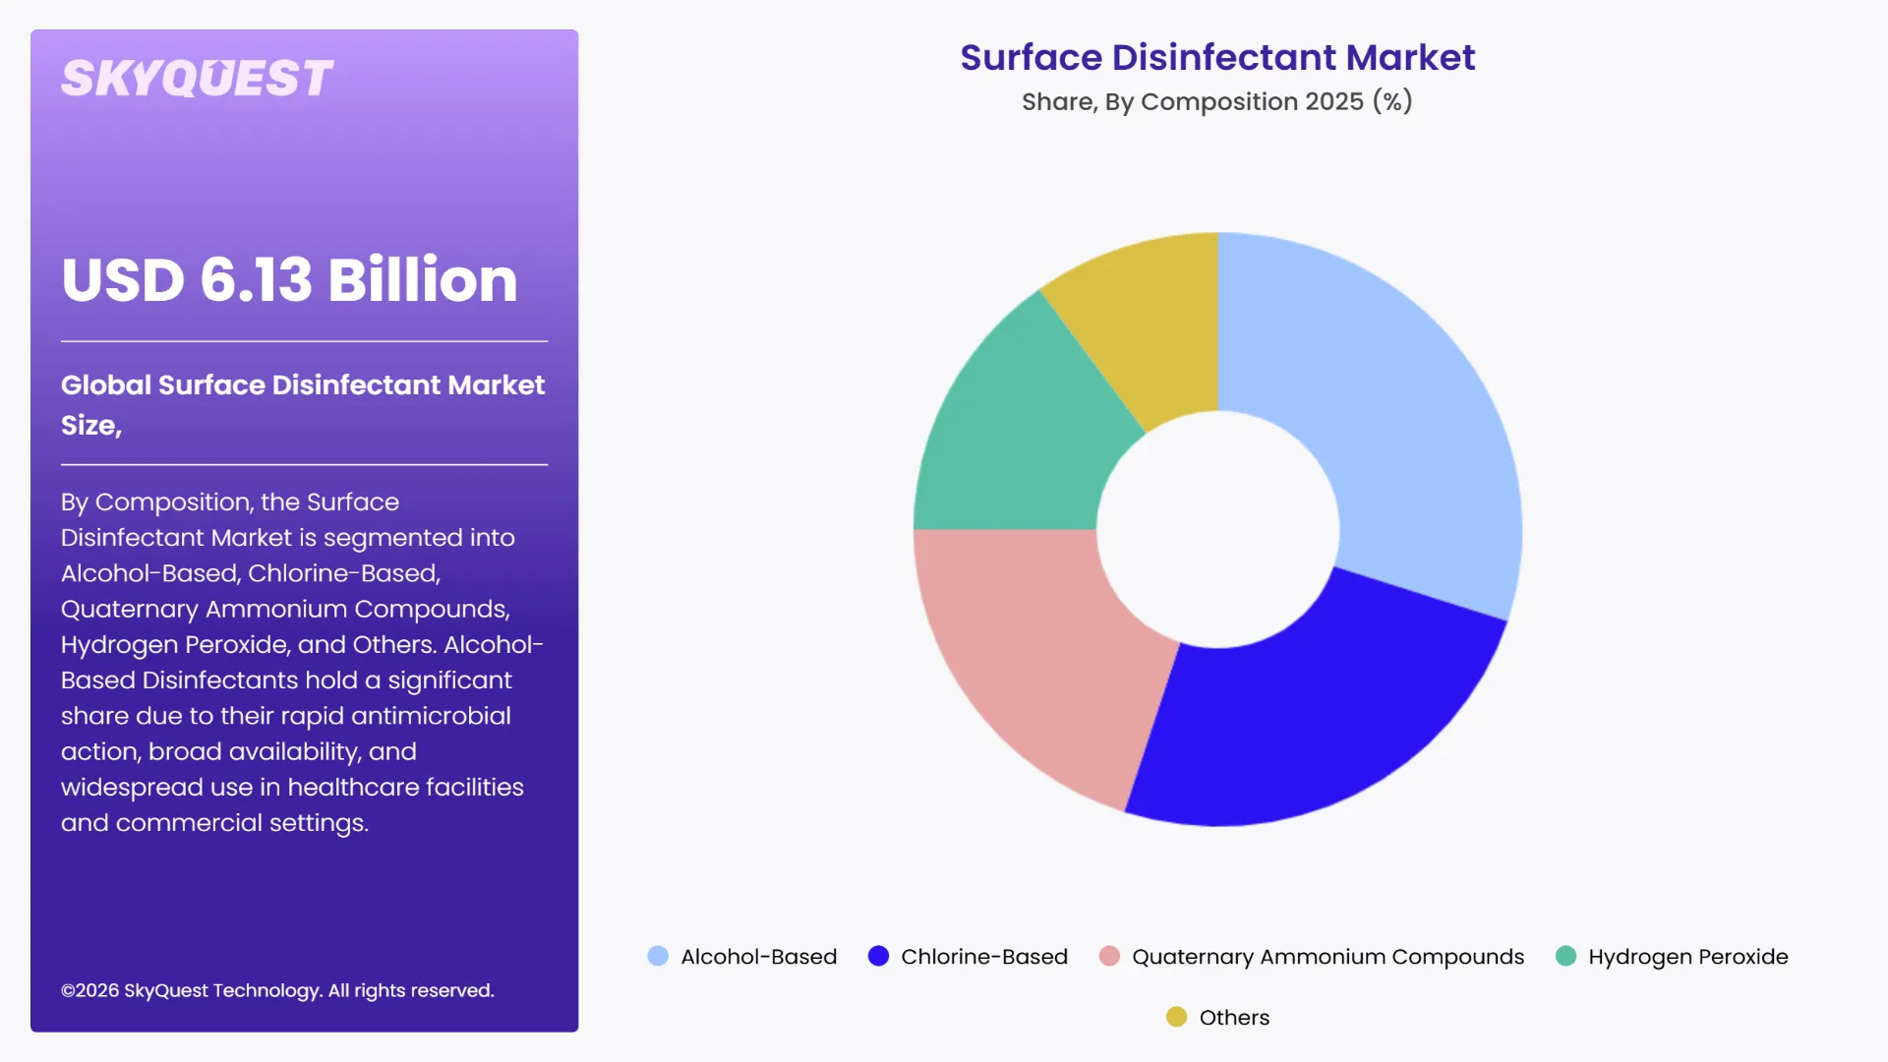This screenshot has height=1062, width=1888.
Task: Toggle the Chlorine-Based legend label
Action: click(x=983, y=957)
